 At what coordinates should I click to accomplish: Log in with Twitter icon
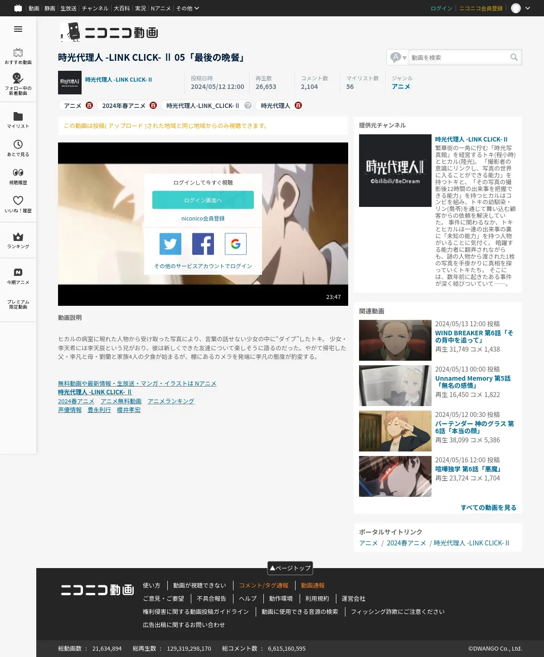tap(170, 244)
